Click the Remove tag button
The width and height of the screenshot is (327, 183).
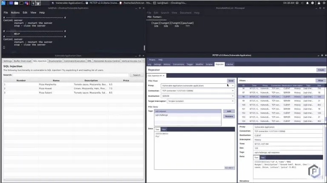(x=229, y=116)
